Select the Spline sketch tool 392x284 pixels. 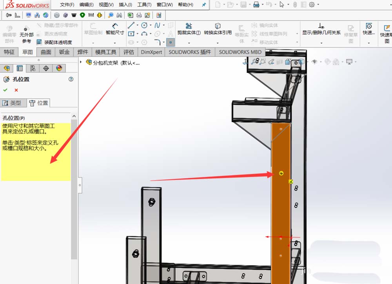click(157, 25)
